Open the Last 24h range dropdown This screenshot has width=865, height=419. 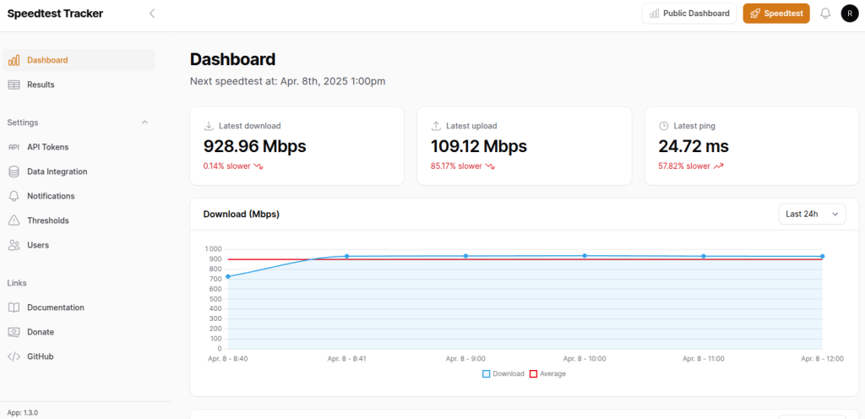click(812, 214)
